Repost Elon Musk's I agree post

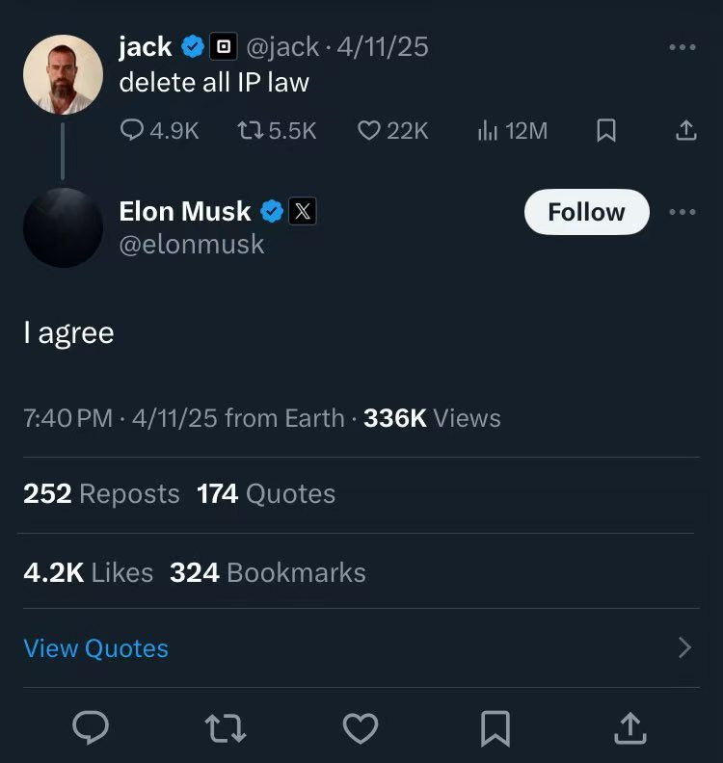227,727
